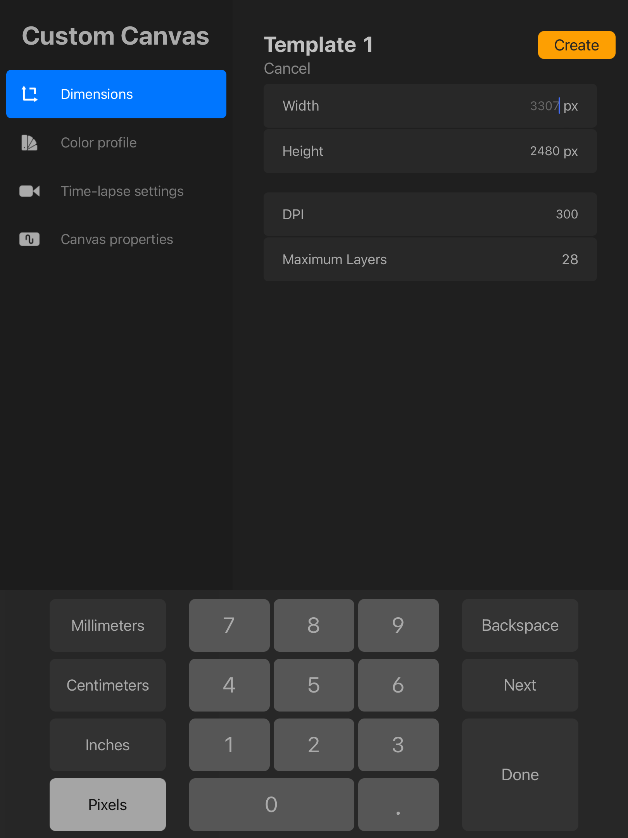Click the Dimensions crop icon

(29, 94)
